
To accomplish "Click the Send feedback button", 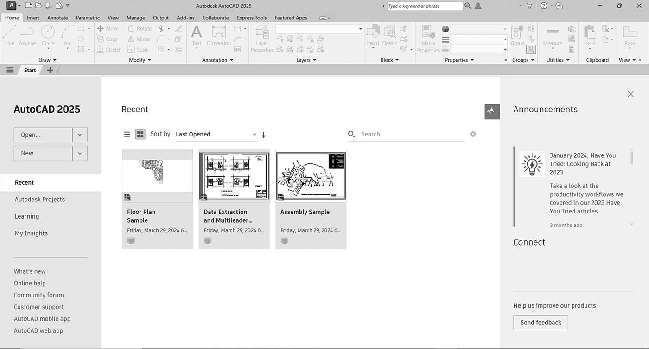I will 541,323.
